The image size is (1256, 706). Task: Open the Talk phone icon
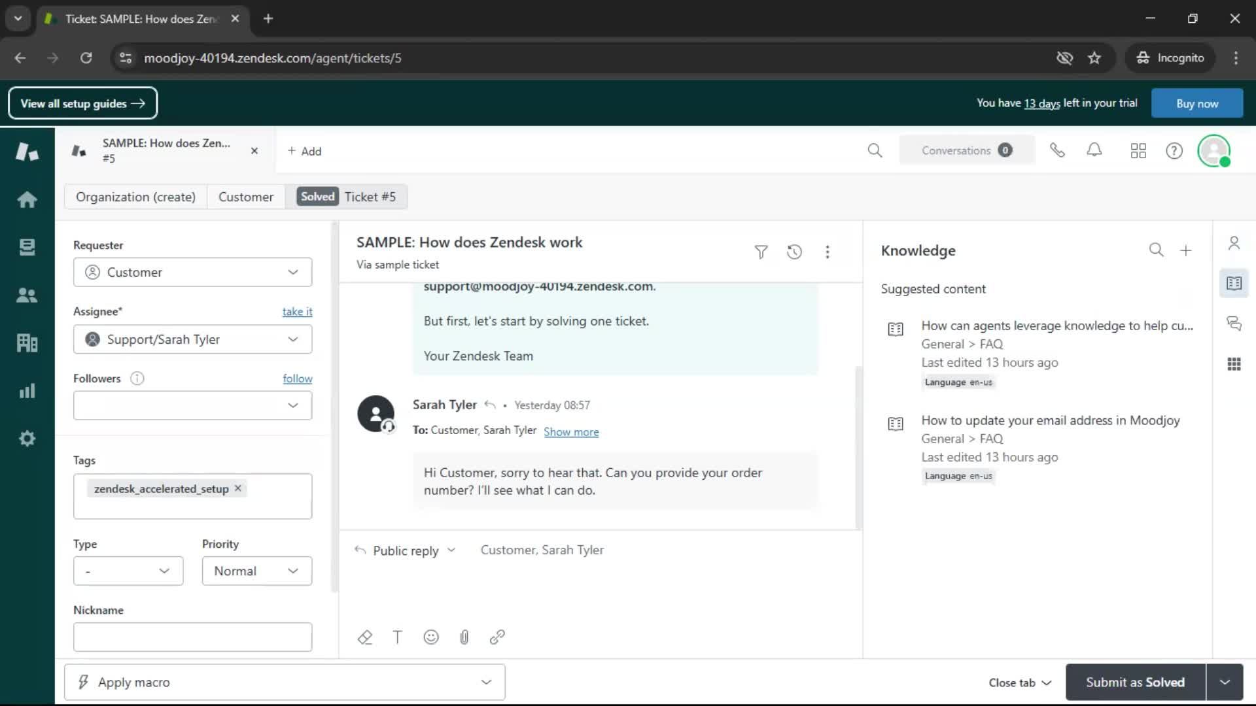[1057, 151]
